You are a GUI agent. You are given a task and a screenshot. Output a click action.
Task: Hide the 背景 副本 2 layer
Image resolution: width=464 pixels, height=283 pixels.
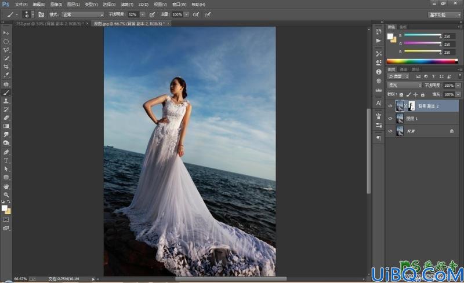(390, 106)
